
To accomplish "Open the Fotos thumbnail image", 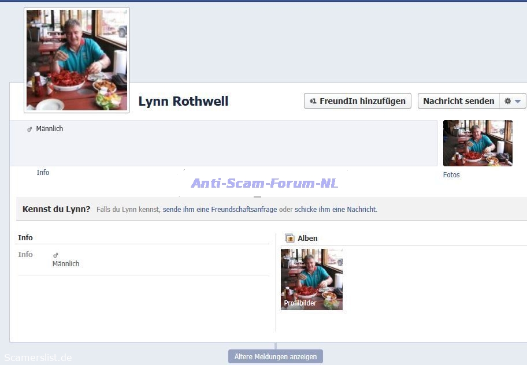I will (477, 143).
